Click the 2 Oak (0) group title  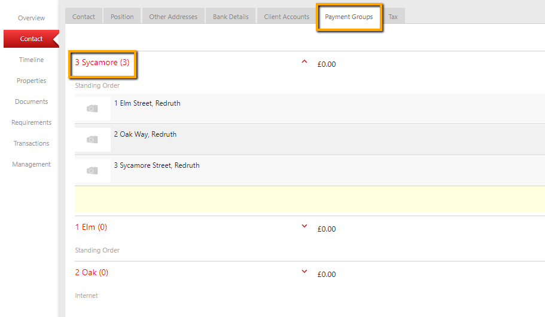[92, 273]
